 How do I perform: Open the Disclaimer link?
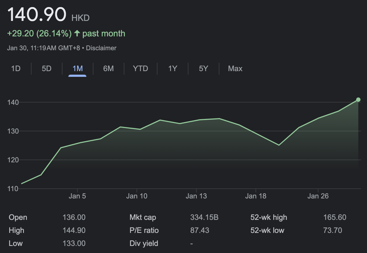pos(101,48)
